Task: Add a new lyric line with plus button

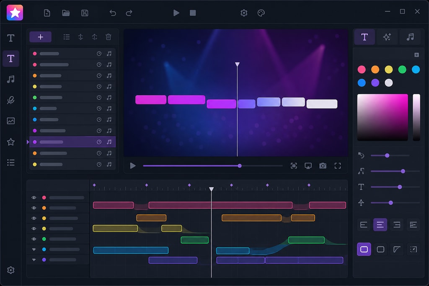Action: (x=41, y=37)
